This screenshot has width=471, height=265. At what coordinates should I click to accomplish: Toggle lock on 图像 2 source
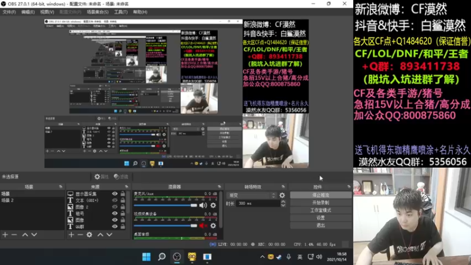click(x=122, y=207)
